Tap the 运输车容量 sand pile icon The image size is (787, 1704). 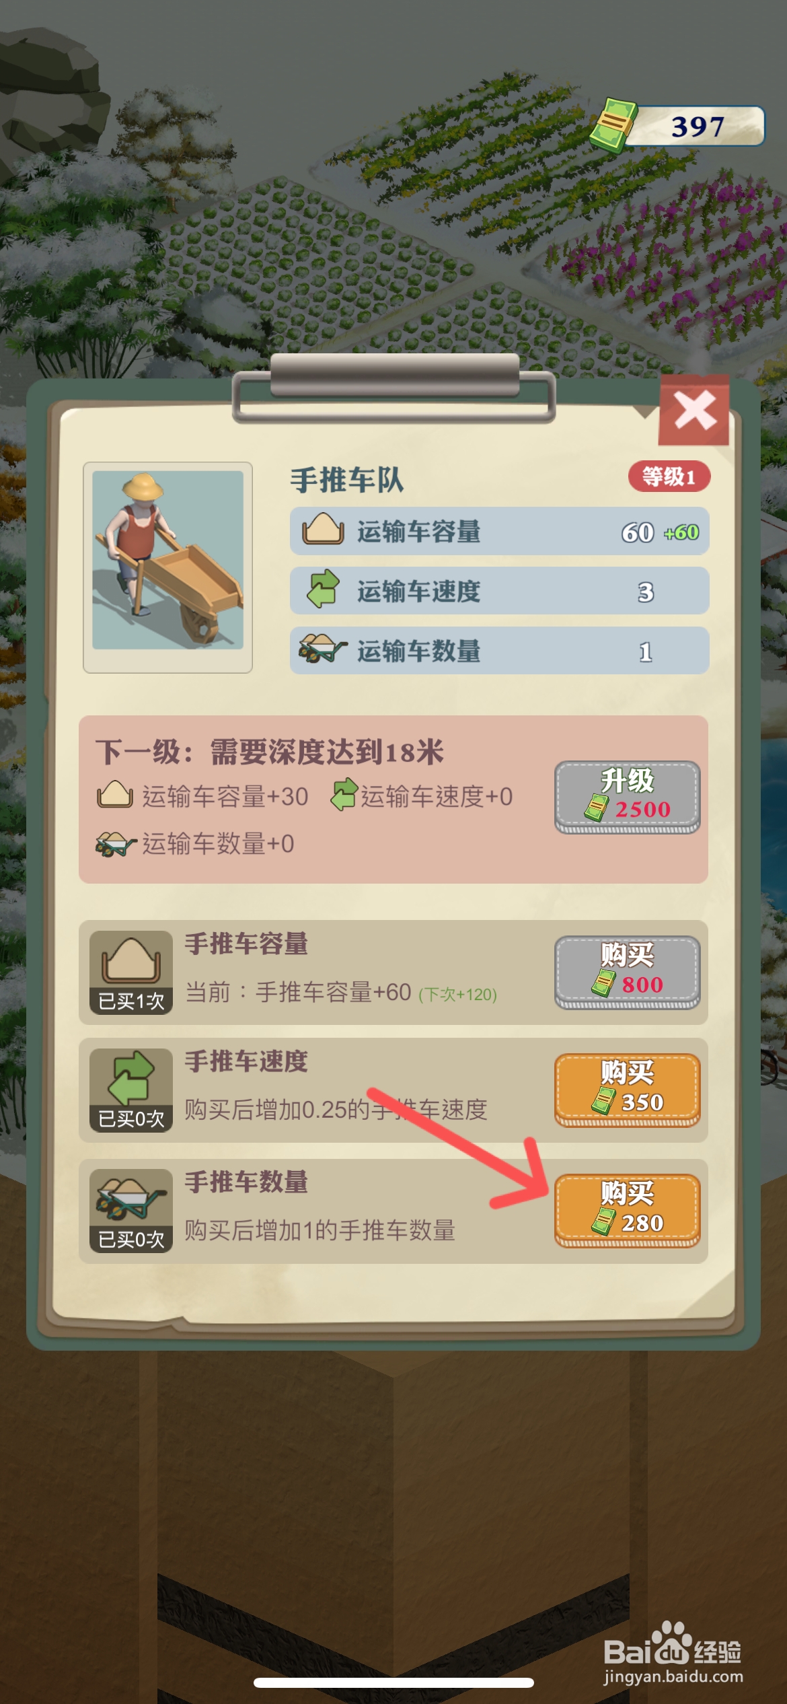323,530
